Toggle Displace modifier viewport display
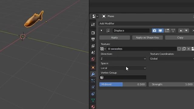The height and width of the screenshot is (109, 194). pyautogui.click(x=160, y=31)
